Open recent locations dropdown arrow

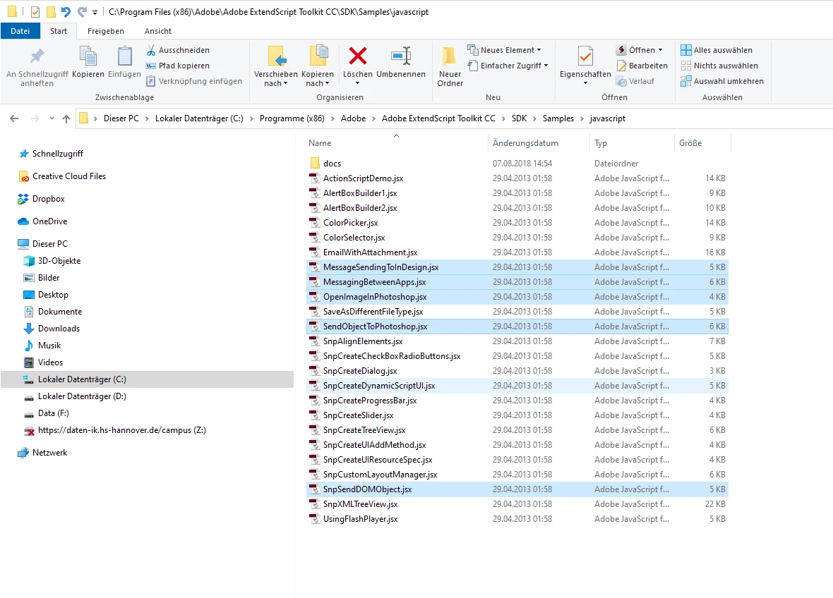click(52, 118)
